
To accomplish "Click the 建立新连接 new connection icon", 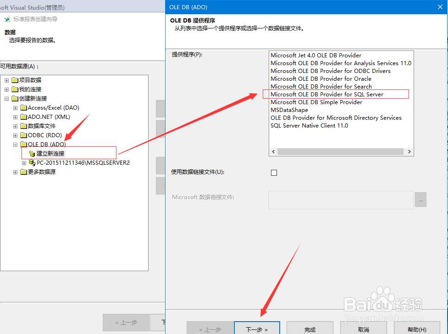I will click(31, 153).
